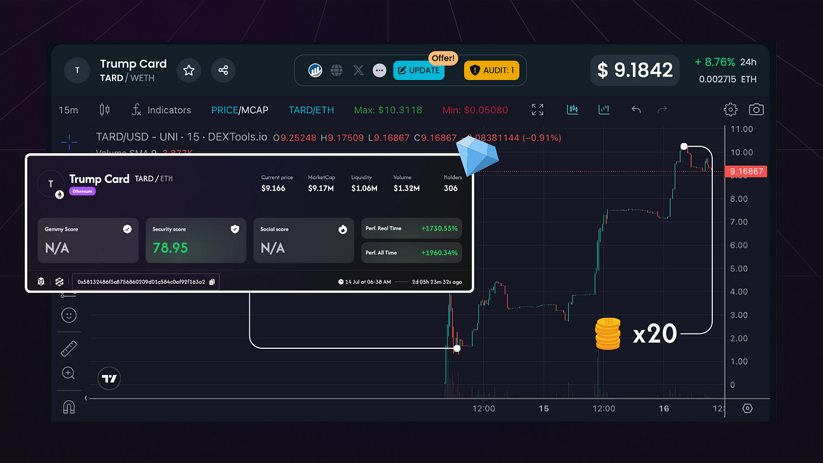Collapse the drawing toolbar arrow
The height and width of the screenshot is (463, 823).
(x=86, y=399)
